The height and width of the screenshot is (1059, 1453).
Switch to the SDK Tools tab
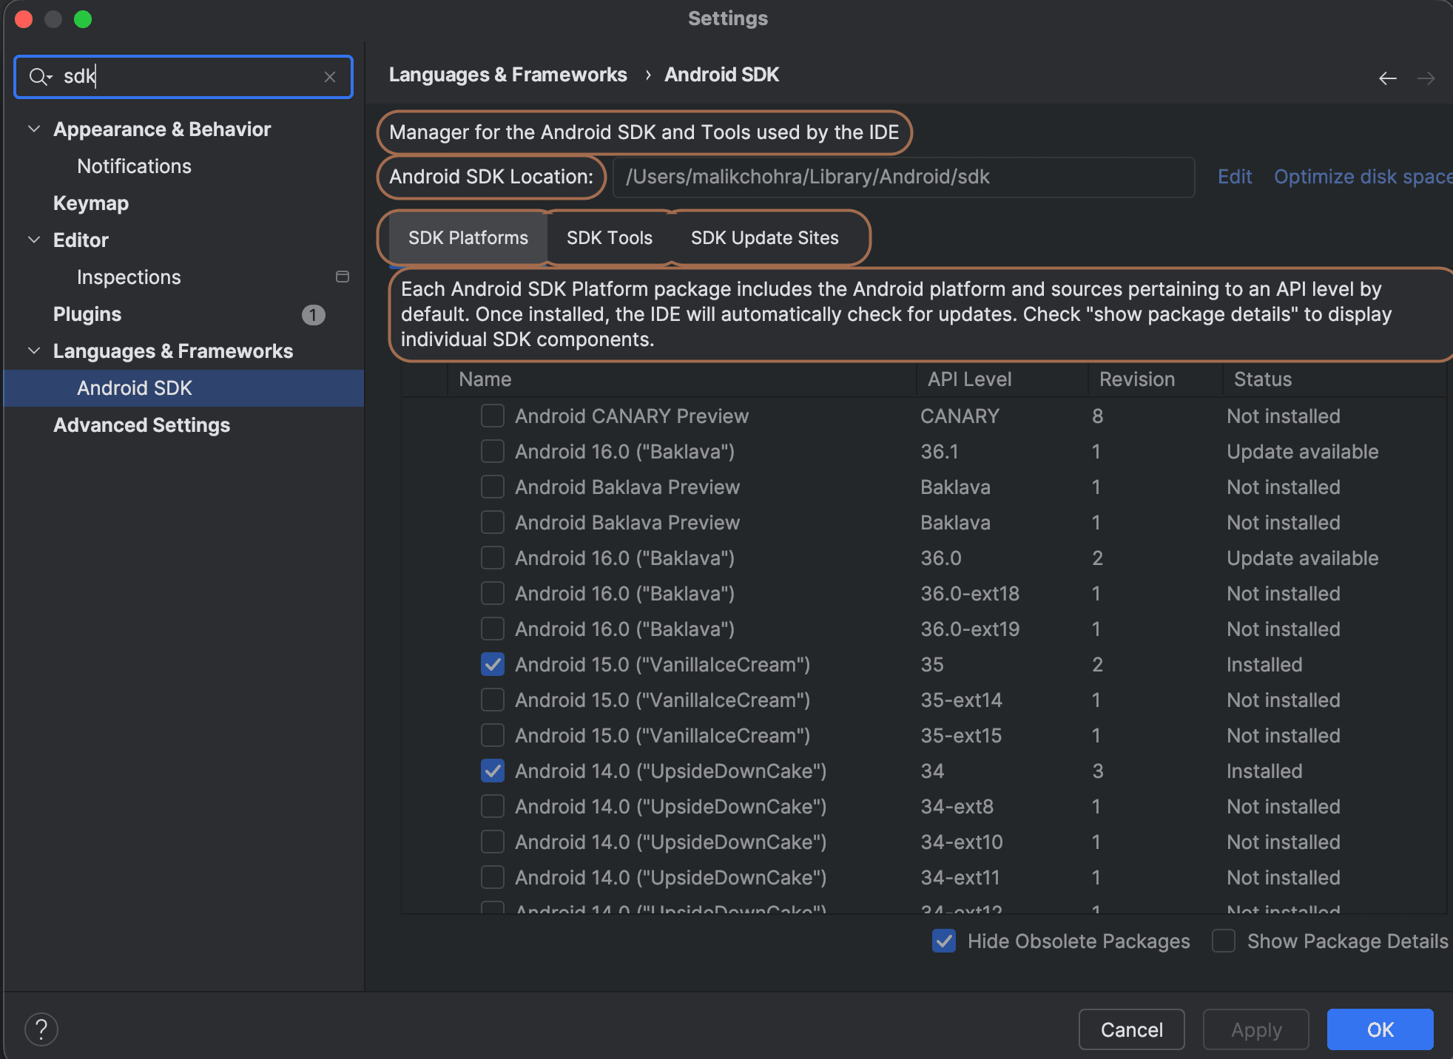[x=610, y=238]
